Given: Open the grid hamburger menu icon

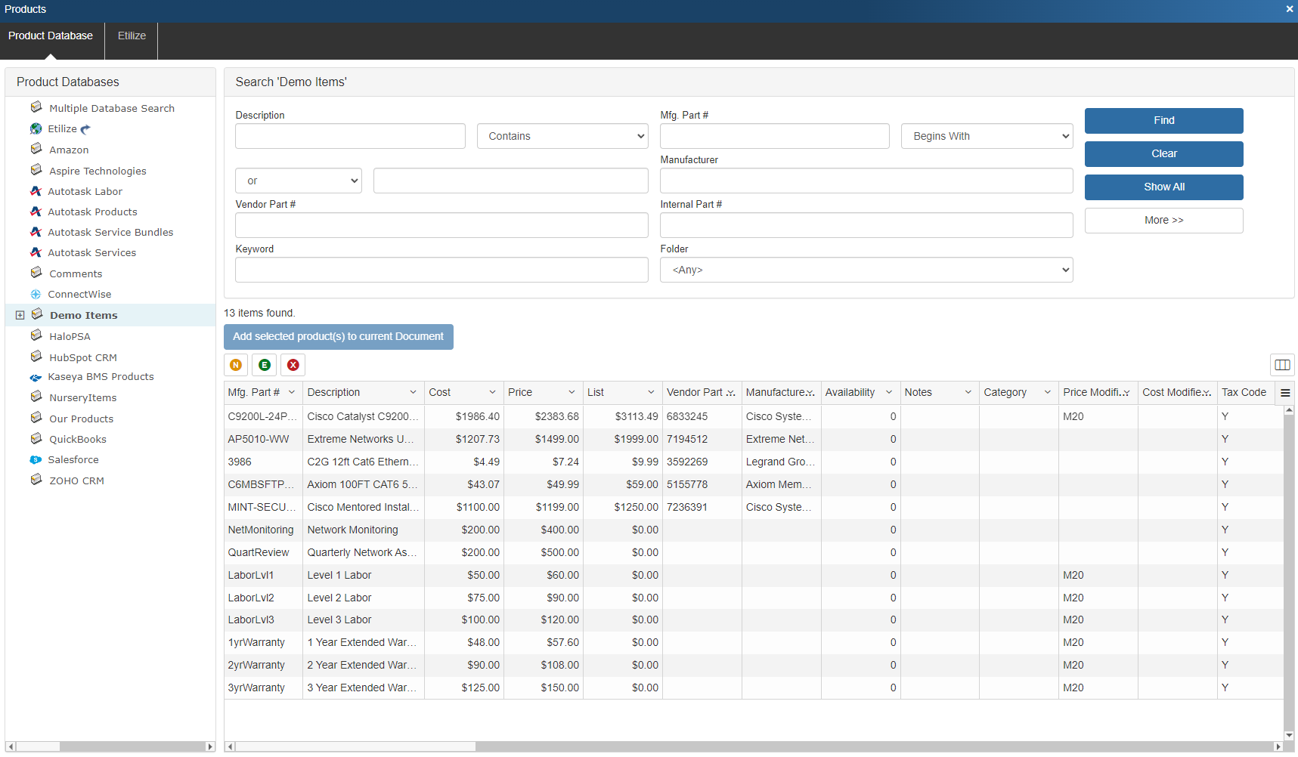Looking at the screenshot, I should tap(1285, 393).
